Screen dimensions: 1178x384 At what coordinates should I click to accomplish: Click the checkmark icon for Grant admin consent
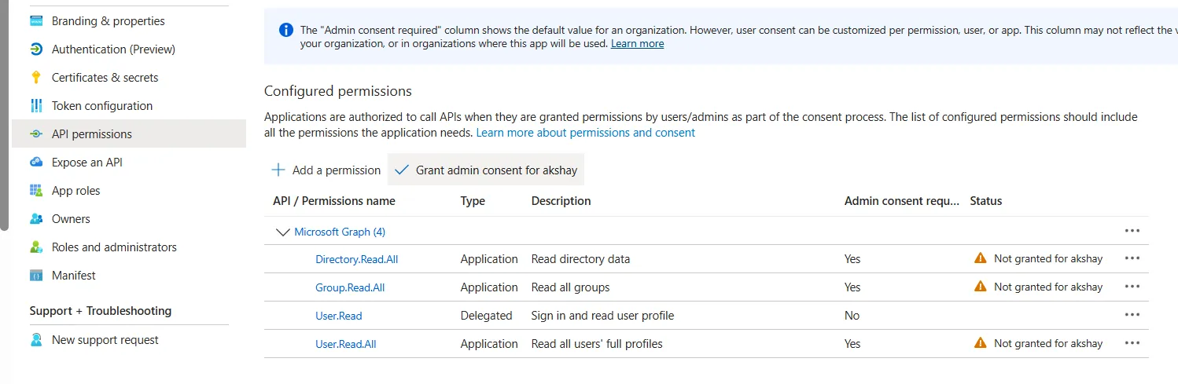tap(402, 170)
